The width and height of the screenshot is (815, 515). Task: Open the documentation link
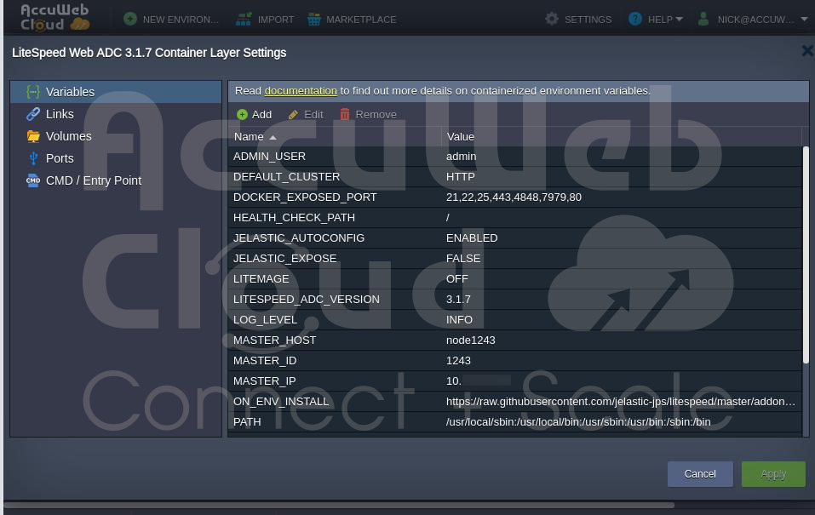point(301,90)
